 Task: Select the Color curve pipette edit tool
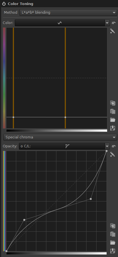[113, 31]
